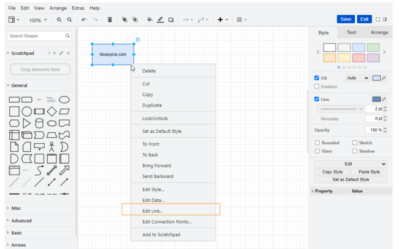
Task: Open the File menu
Action: 12,8
